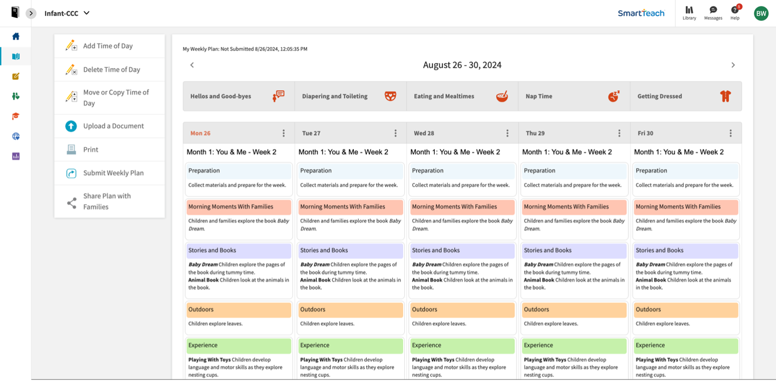Expand the sidebar with the chevron arrow
This screenshot has width=776, height=381.
coord(31,13)
